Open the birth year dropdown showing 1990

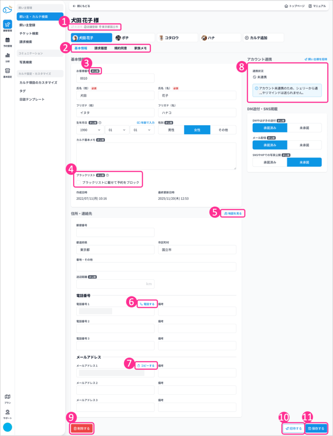(x=90, y=130)
